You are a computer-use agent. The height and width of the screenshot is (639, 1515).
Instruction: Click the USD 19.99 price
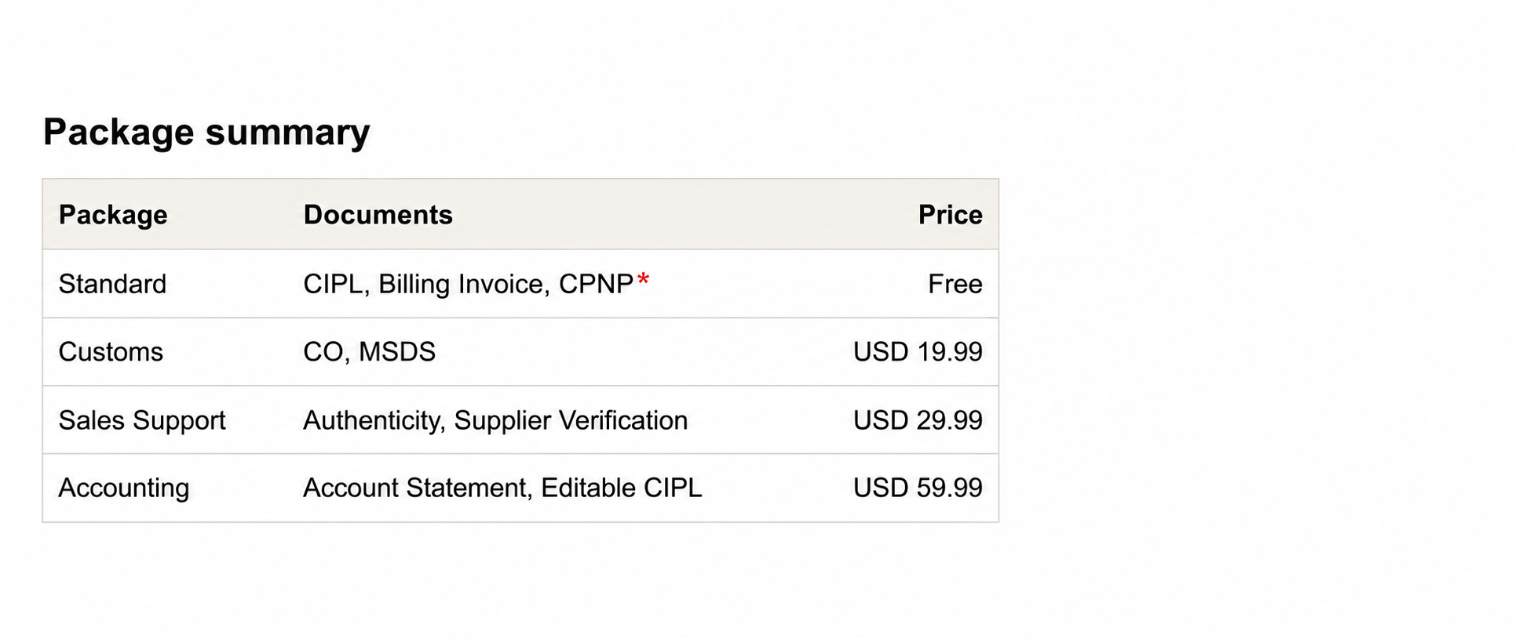918,352
